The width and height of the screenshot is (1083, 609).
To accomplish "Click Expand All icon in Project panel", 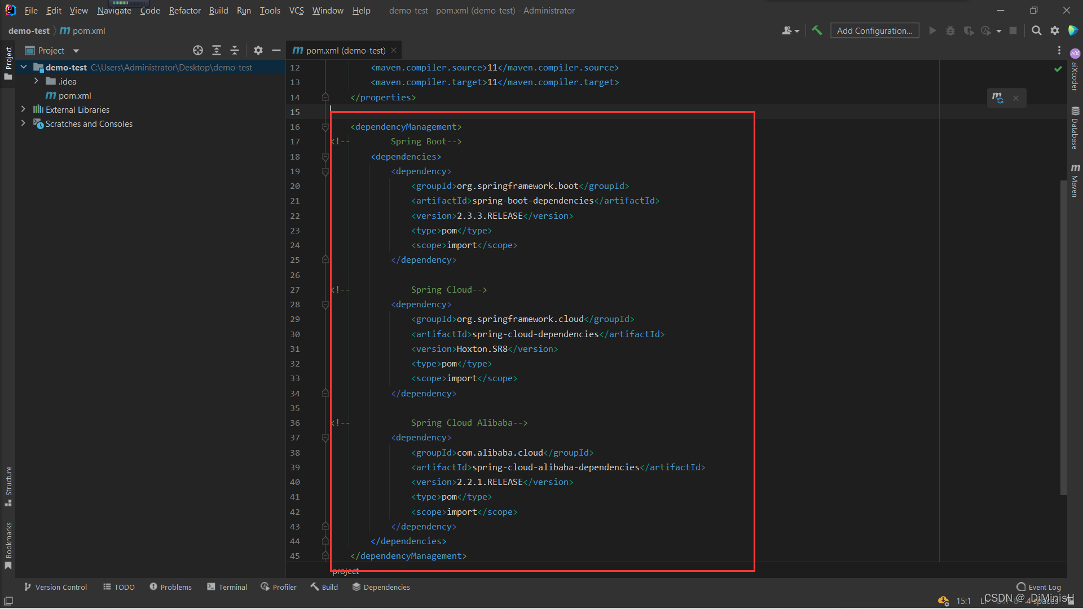I will pos(217,50).
